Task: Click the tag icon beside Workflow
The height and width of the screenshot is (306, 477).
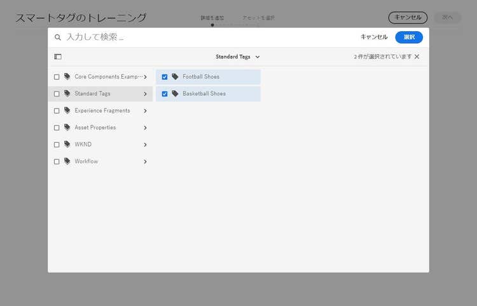Action: 67,161
